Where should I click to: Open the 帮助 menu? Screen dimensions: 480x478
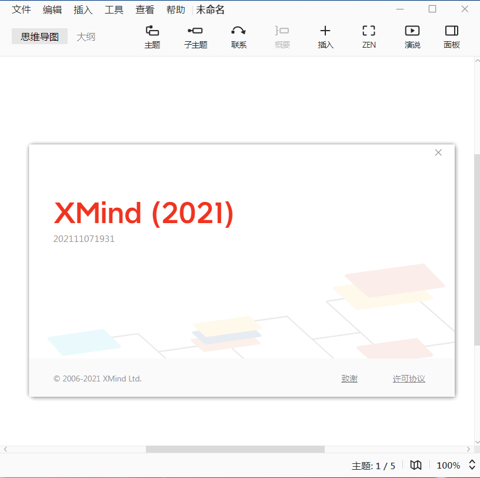(x=176, y=9)
